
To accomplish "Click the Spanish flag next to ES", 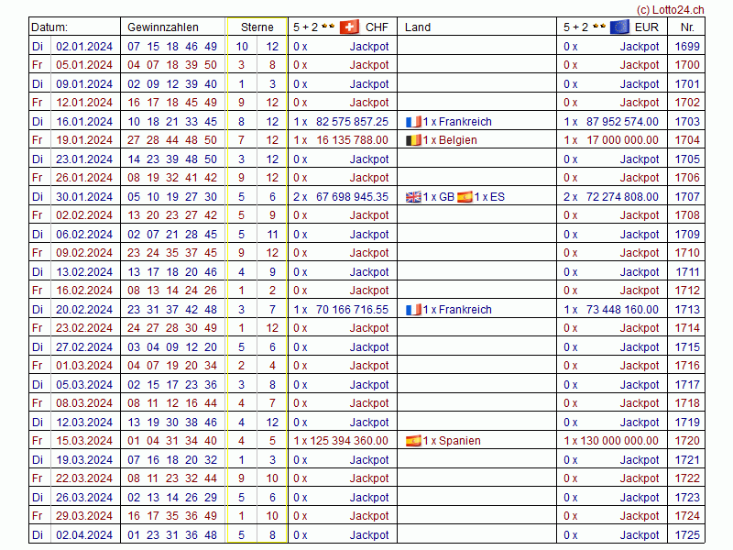I will coord(465,197).
